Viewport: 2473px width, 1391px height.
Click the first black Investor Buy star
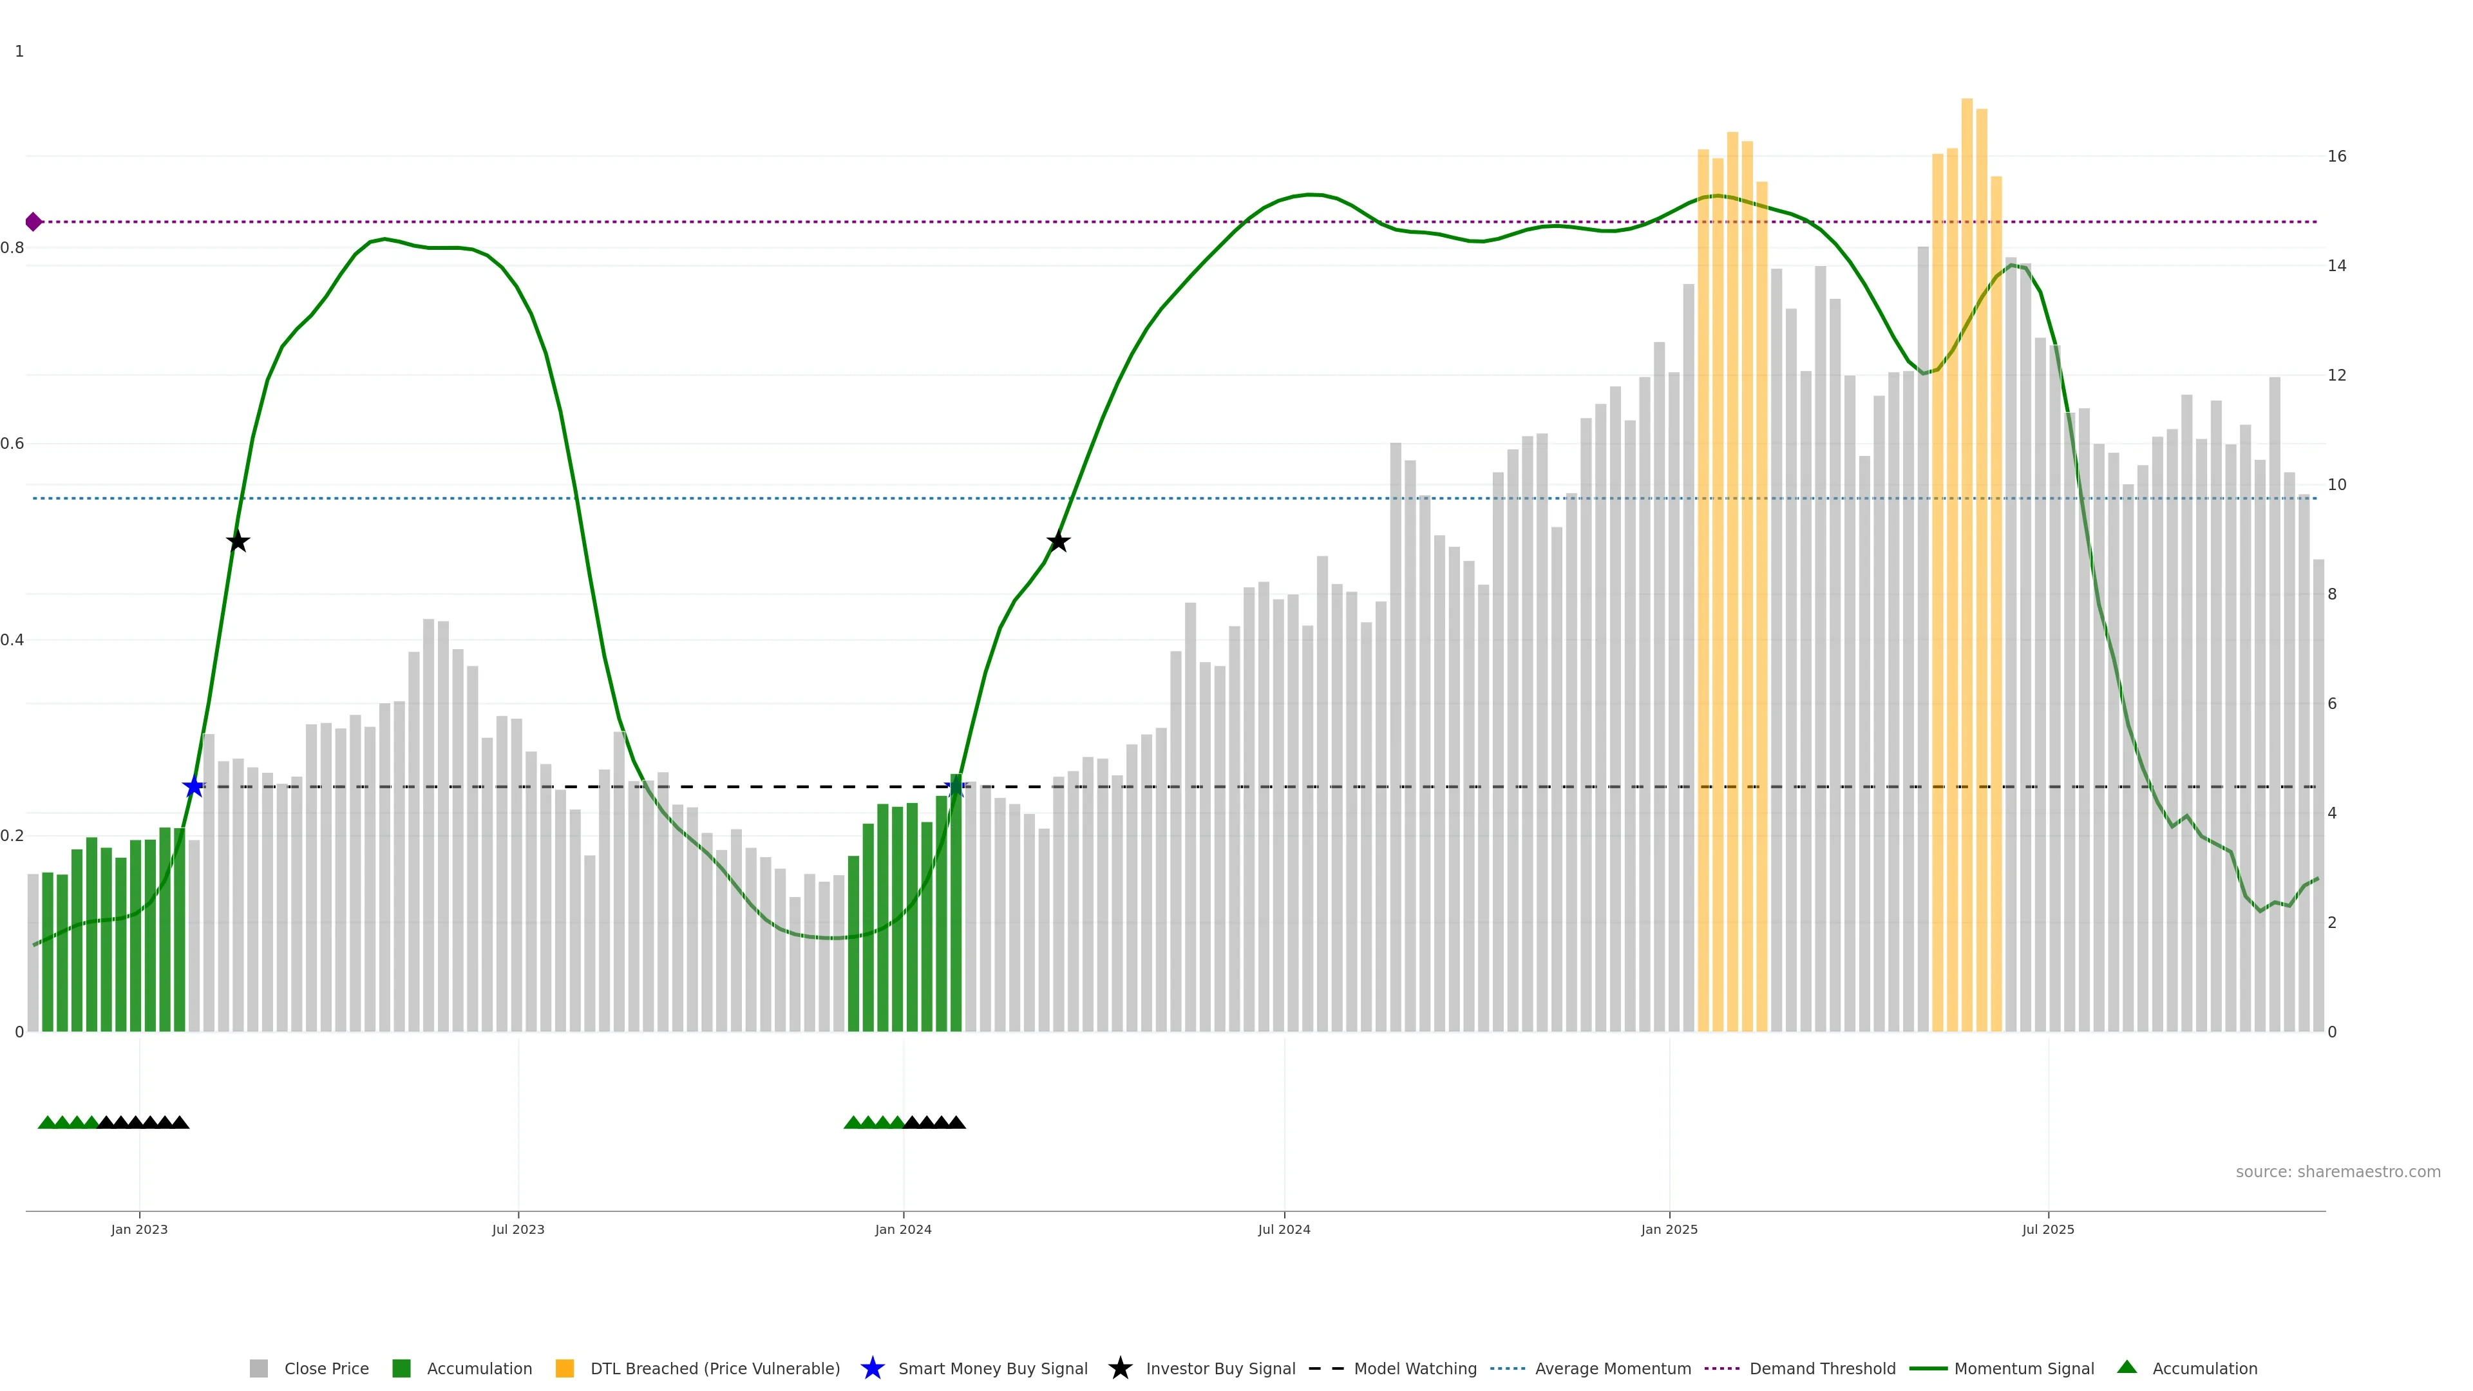(238, 542)
